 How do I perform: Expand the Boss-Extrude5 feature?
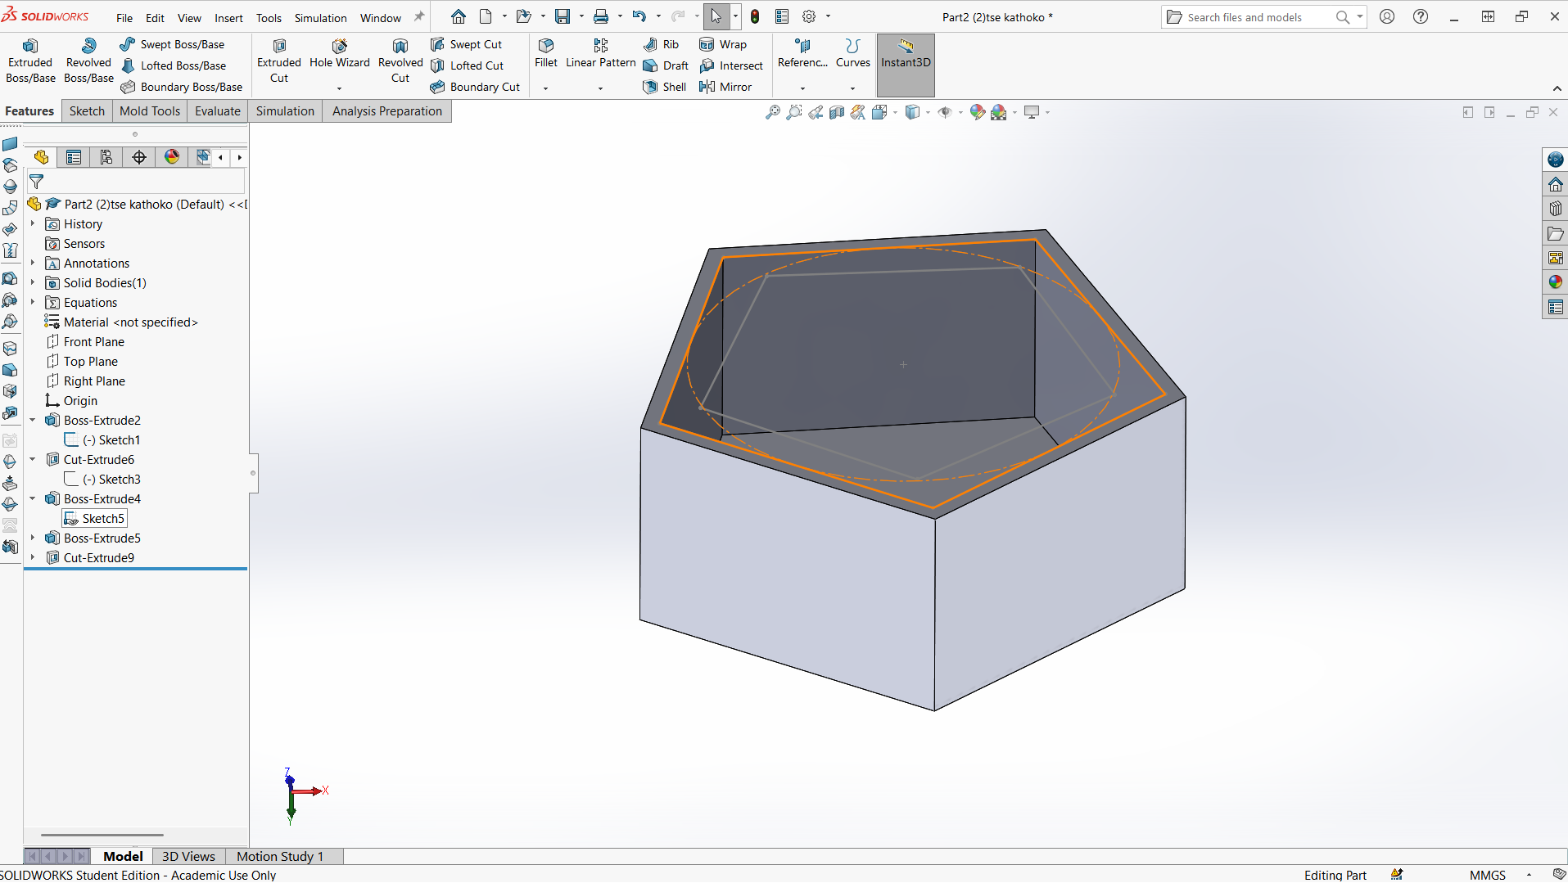click(x=33, y=538)
